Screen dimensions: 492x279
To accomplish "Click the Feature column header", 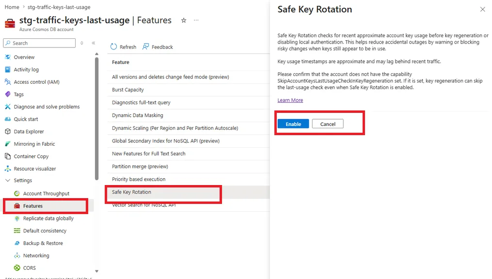I will 121,62.
